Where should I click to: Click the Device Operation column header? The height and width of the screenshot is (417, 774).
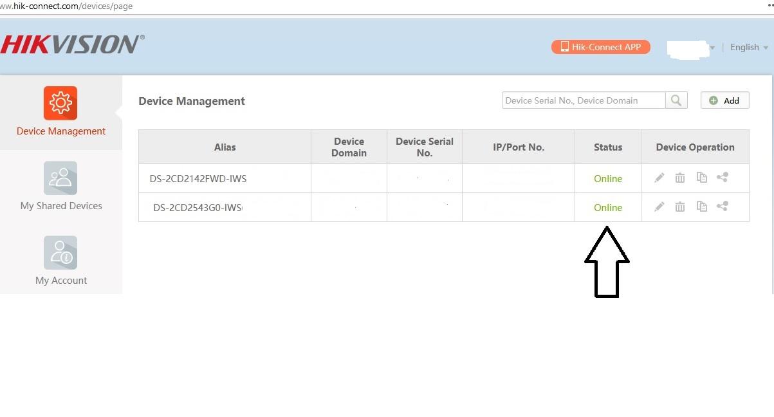pyautogui.click(x=695, y=147)
